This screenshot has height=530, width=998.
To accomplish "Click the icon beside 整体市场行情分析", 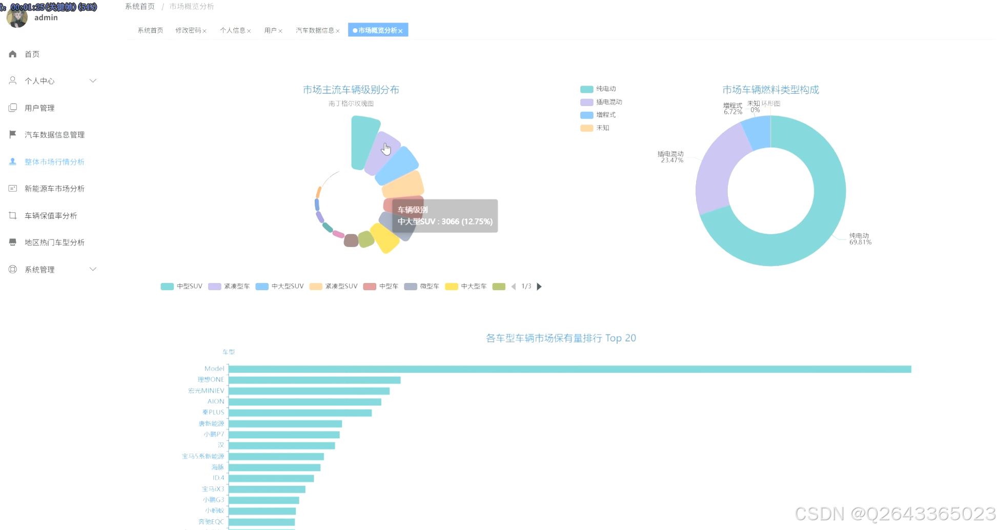I will point(13,161).
